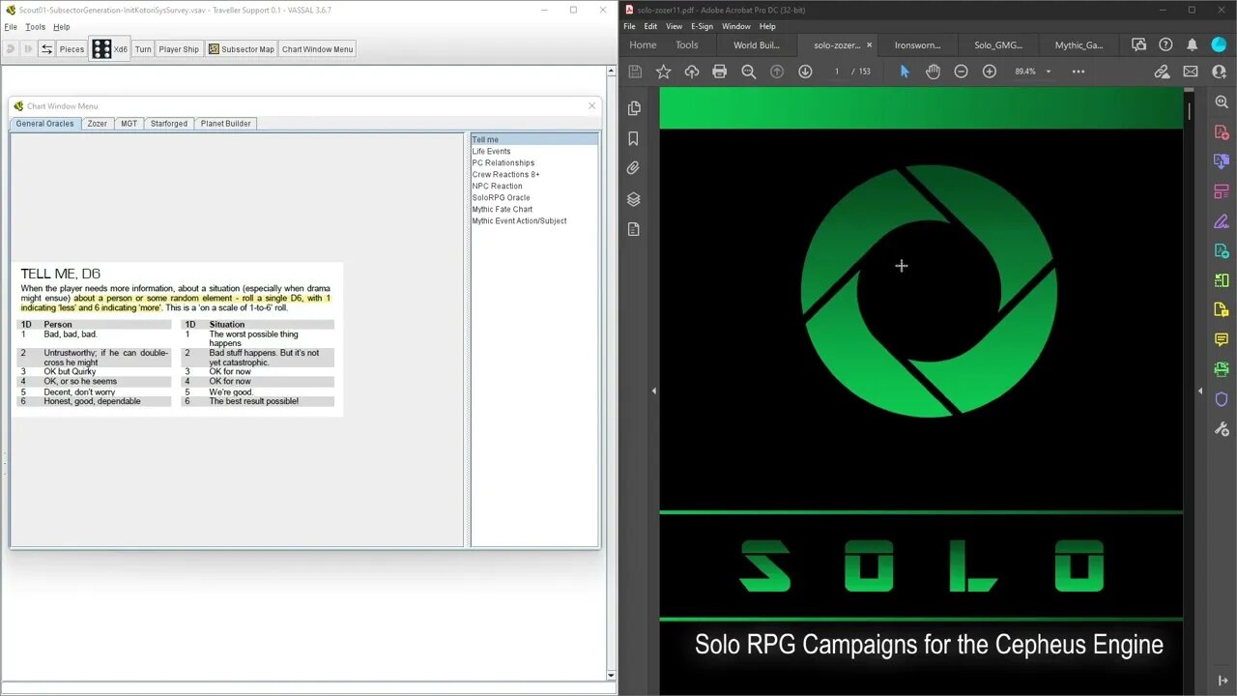
Task: Click the share with others person icon
Action: [1218, 72]
